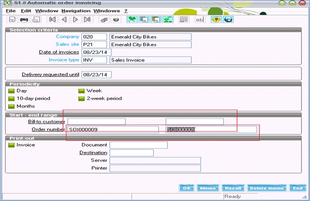310x201 pixels.
Task: Click the Delete memo button
Action: 267,188
